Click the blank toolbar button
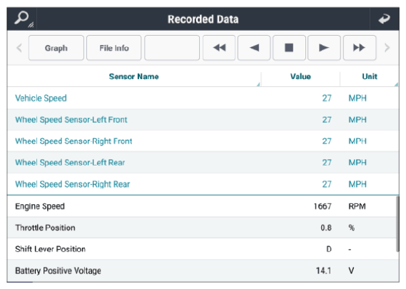Viewport: 406px width, 289px height. click(x=172, y=48)
